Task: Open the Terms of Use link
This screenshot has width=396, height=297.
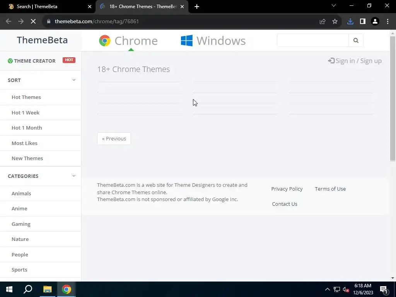Action: [330, 189]
